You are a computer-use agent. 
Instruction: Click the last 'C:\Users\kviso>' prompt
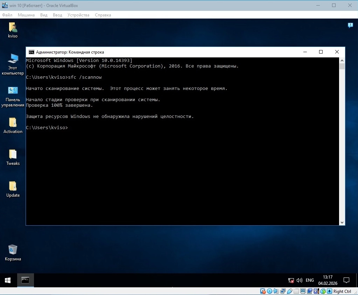47,127
